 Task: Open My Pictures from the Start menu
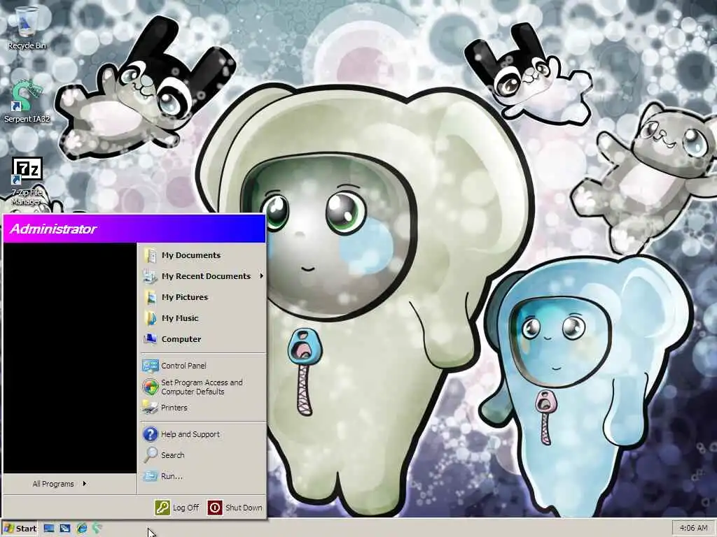coord(202,297)
